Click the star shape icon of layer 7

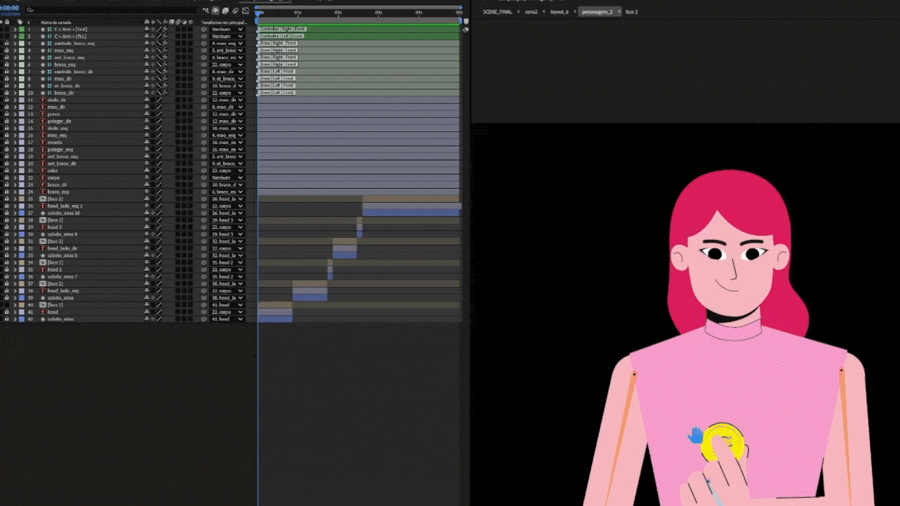(43, 72)
